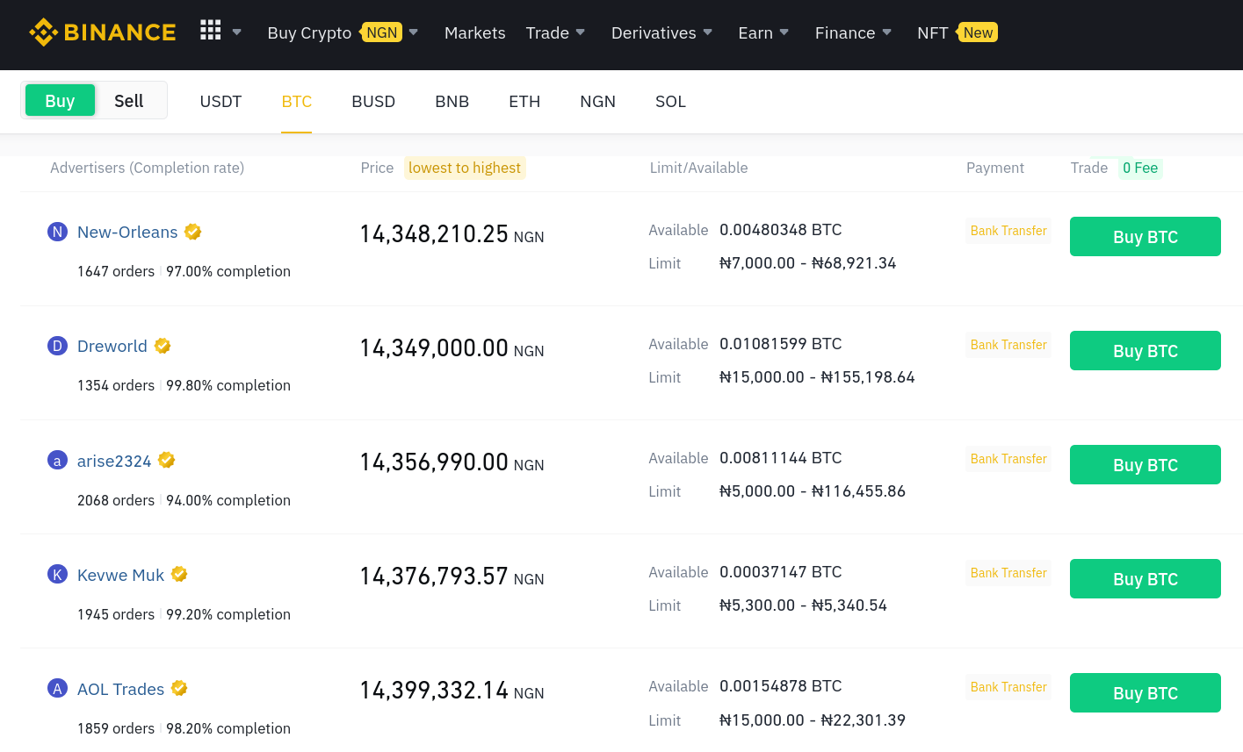Expand the arrow next to the apps grid
The height and width of the screenshot is (752, 1243).
coord(236,32)
